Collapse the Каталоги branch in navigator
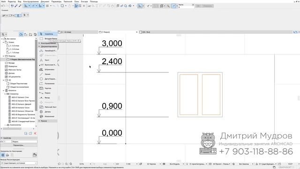300x169 pixels. (x=3, y=91)
